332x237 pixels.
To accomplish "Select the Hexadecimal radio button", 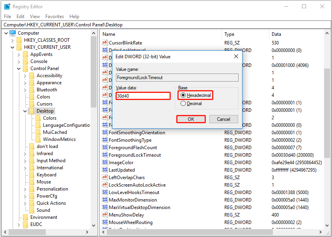I will coord(184,94).
